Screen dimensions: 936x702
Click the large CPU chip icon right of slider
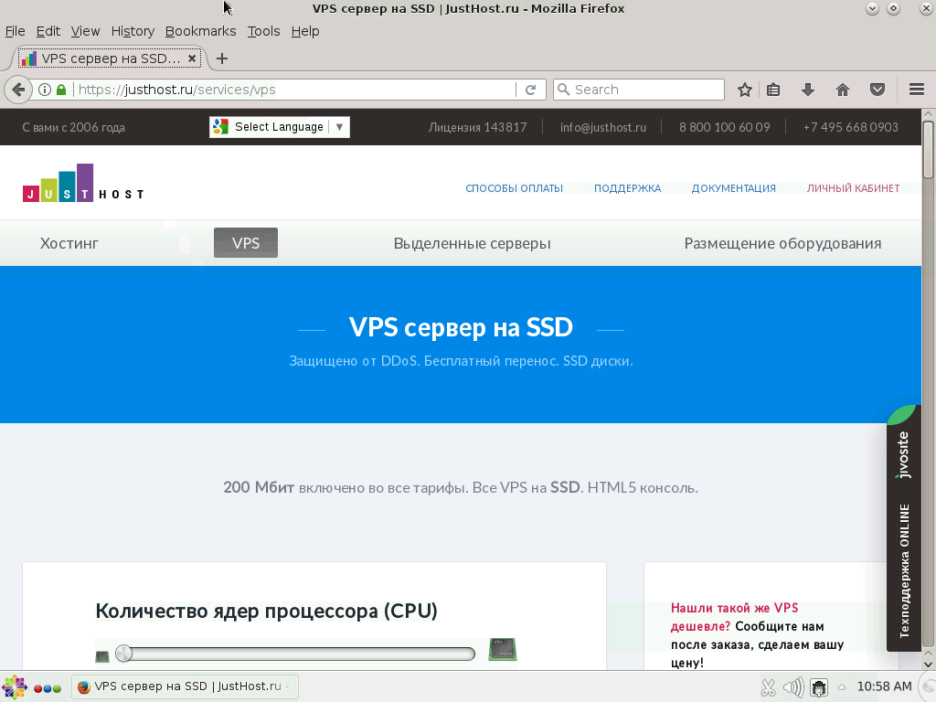coord(503,649)
